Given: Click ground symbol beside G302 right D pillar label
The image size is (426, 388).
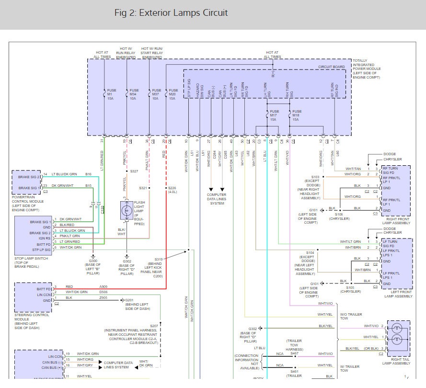Looking at the screenshot, I should click(x=260, y=328).
